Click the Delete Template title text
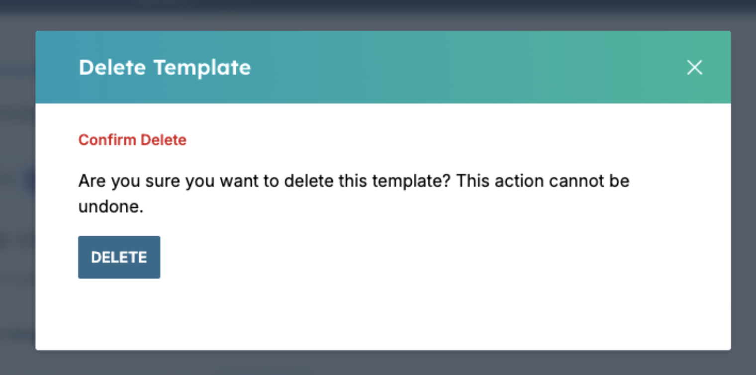The image size is (756, 375). tap(164, 67)
